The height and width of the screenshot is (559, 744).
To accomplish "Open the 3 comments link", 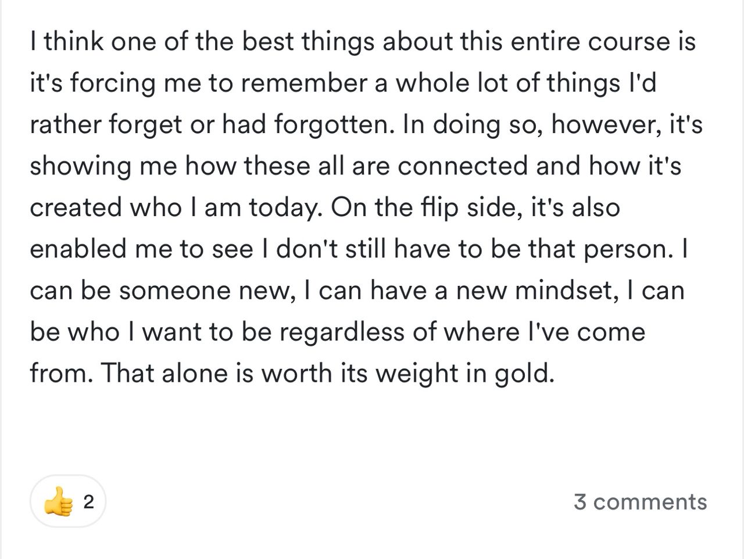I will tap(640, 501).
